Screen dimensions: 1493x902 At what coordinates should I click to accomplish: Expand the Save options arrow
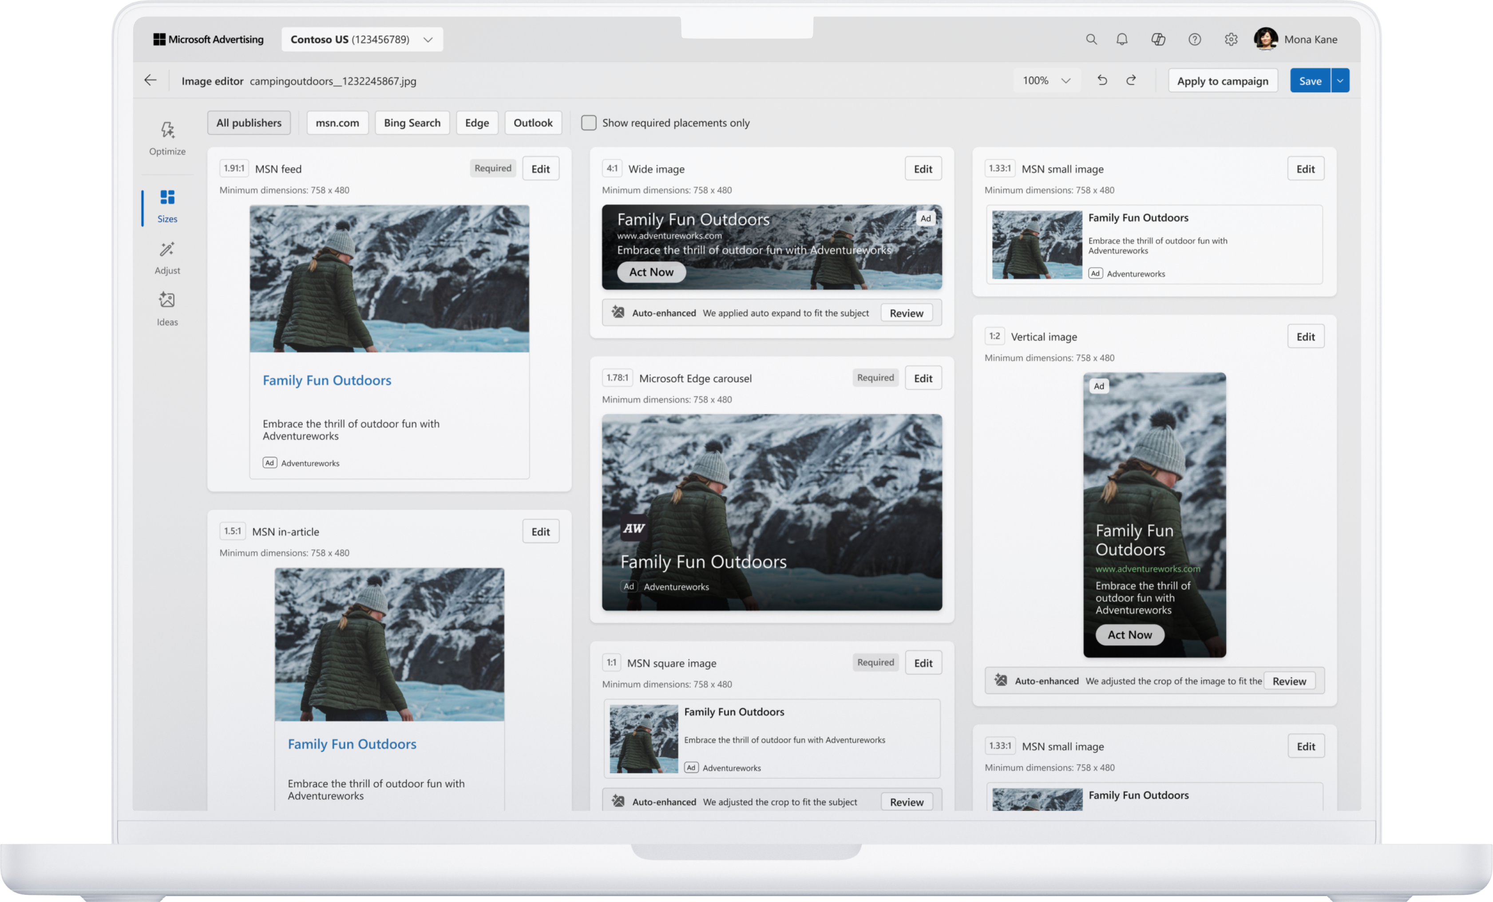(x=1340, y=81)
